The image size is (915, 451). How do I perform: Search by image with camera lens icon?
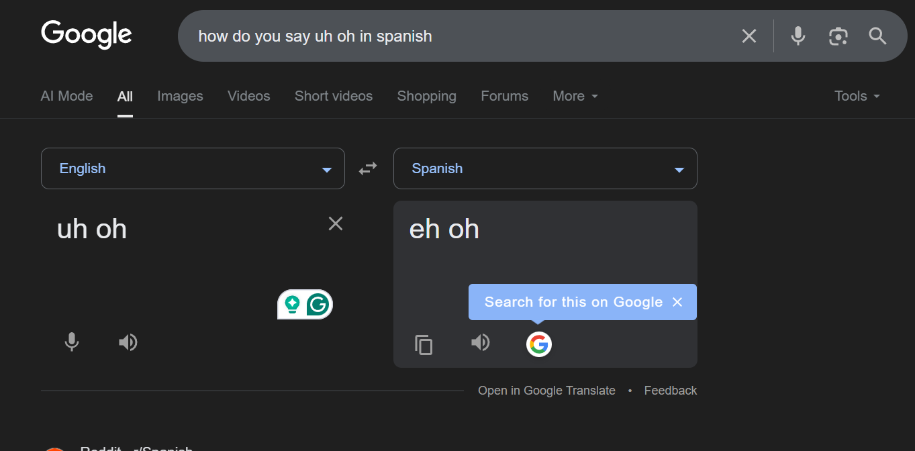pos(838,36)
